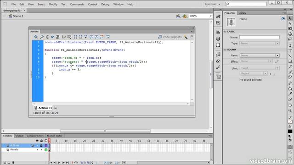Toggle visibility dot of Assets layer

point(37,150)
